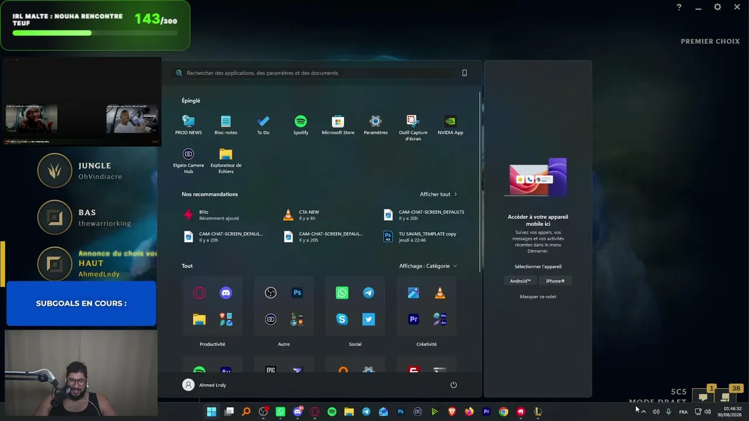
Task: Launch Discord from Productivité category
Action: [226, 293]
